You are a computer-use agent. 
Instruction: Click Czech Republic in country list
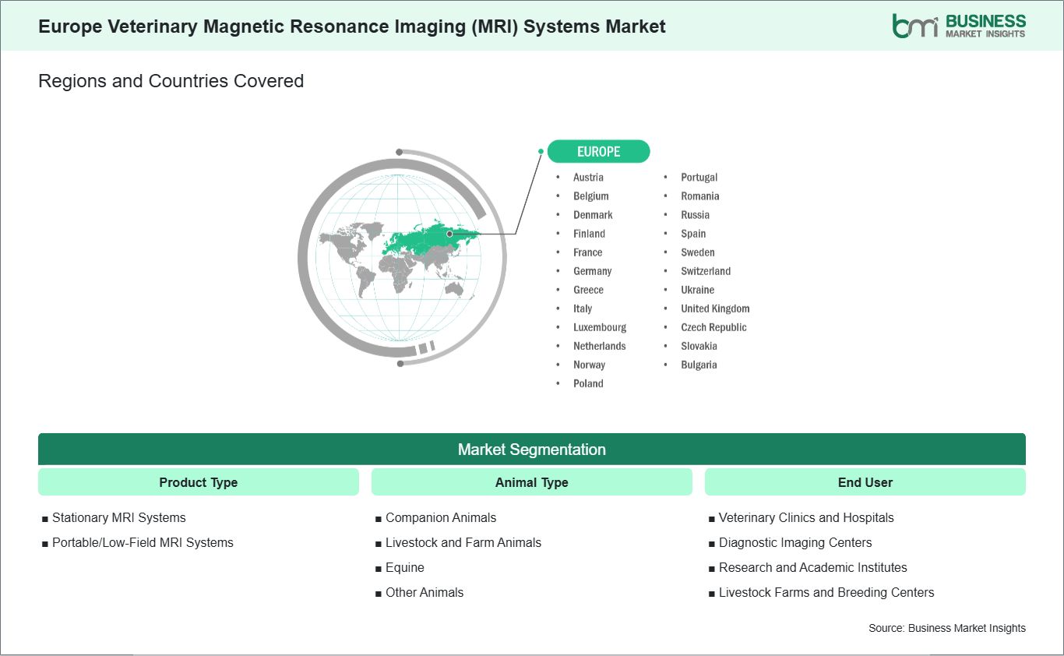[713, 327]
